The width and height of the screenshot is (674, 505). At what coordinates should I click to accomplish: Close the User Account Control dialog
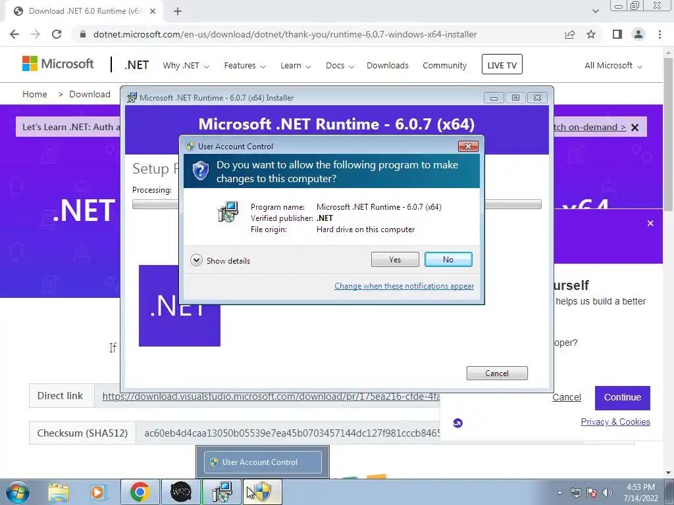pyautogui.click(x=468, y=147)
